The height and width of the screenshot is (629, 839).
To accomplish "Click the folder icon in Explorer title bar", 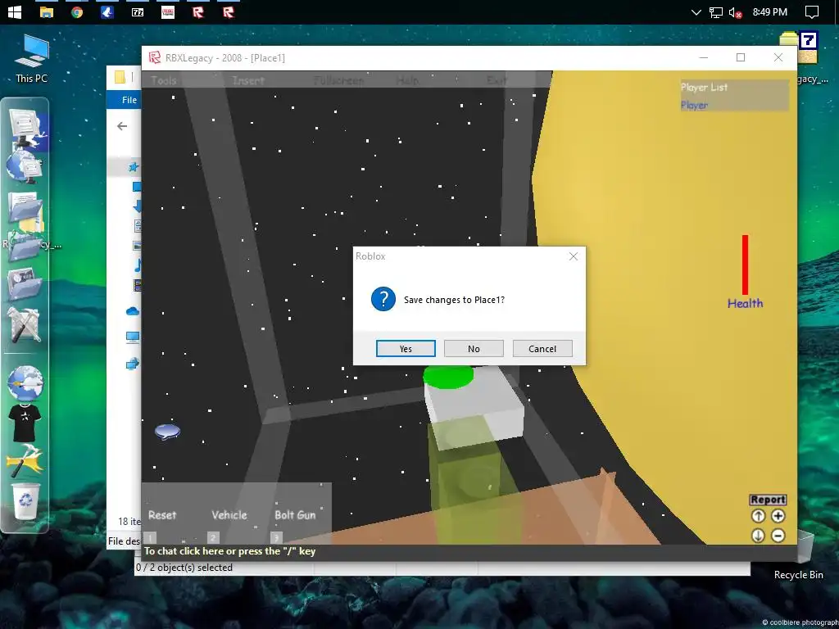I will (x=120, y=78).
